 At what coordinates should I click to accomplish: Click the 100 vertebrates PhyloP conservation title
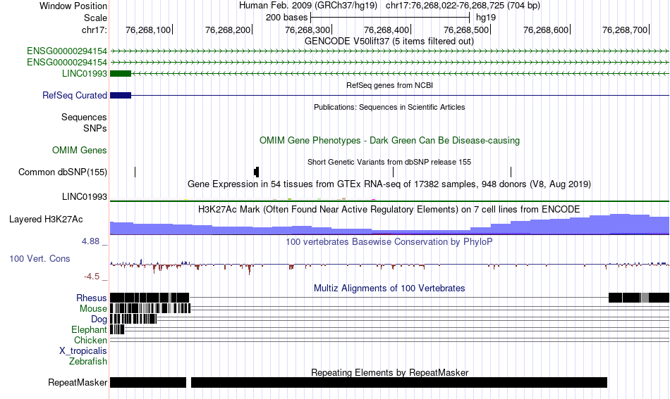click(389, 241)
